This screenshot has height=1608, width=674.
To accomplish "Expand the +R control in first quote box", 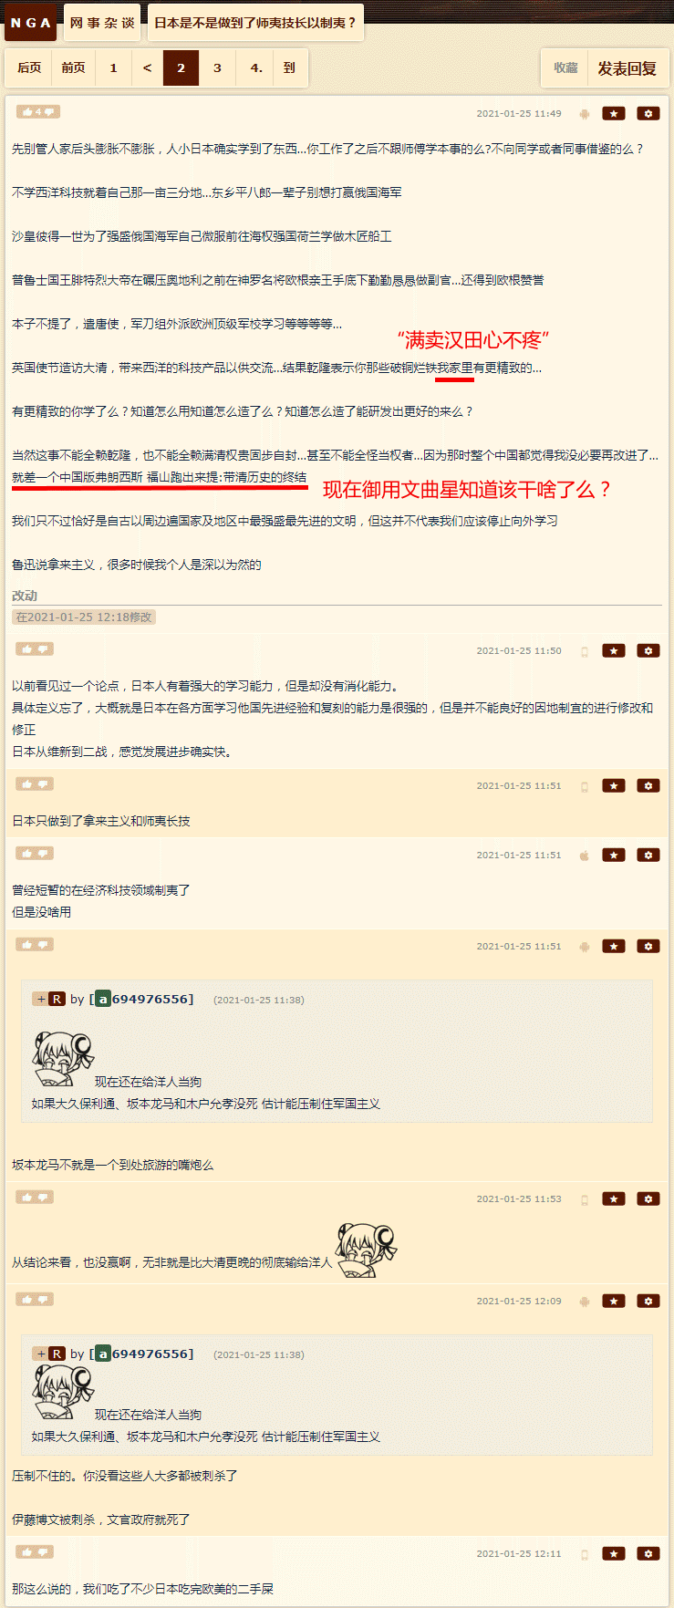I will 49,999.
